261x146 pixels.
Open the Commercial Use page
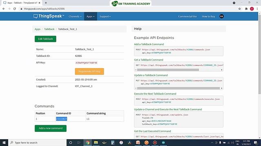pyautogui.click(x=188, y=16)
